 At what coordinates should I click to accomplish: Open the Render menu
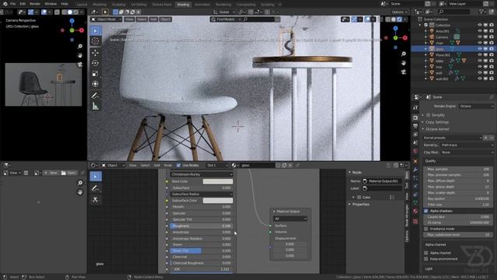[x=35, y=4]
